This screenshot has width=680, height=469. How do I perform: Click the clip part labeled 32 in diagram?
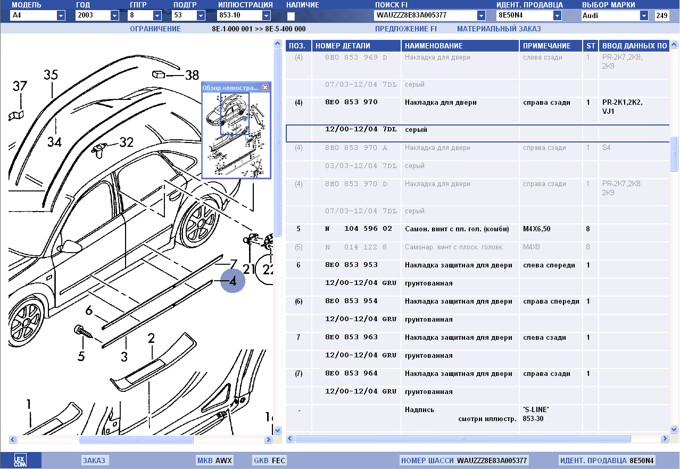click(99, 149)
